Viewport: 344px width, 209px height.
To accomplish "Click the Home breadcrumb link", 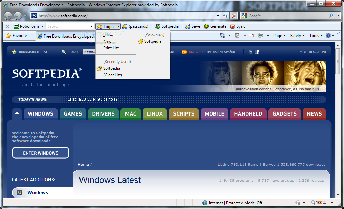I will 83,164.
